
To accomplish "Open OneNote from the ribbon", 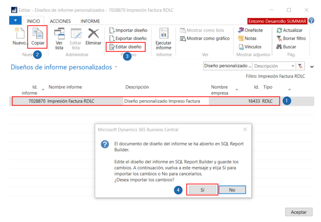I will coord(250,30).
